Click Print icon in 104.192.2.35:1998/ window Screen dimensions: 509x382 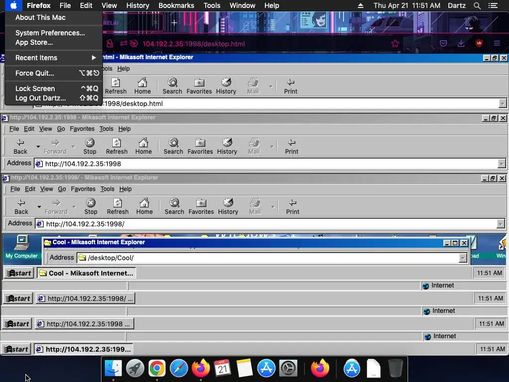coord(292,206)
